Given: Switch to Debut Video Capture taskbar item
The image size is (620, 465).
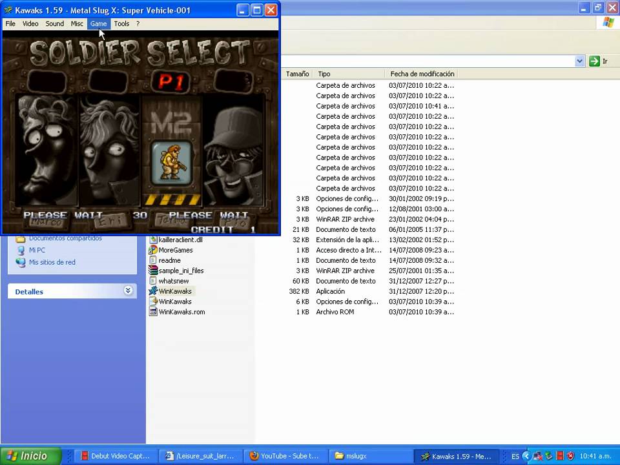Looking at the screenshot, I should click(115, 456).
